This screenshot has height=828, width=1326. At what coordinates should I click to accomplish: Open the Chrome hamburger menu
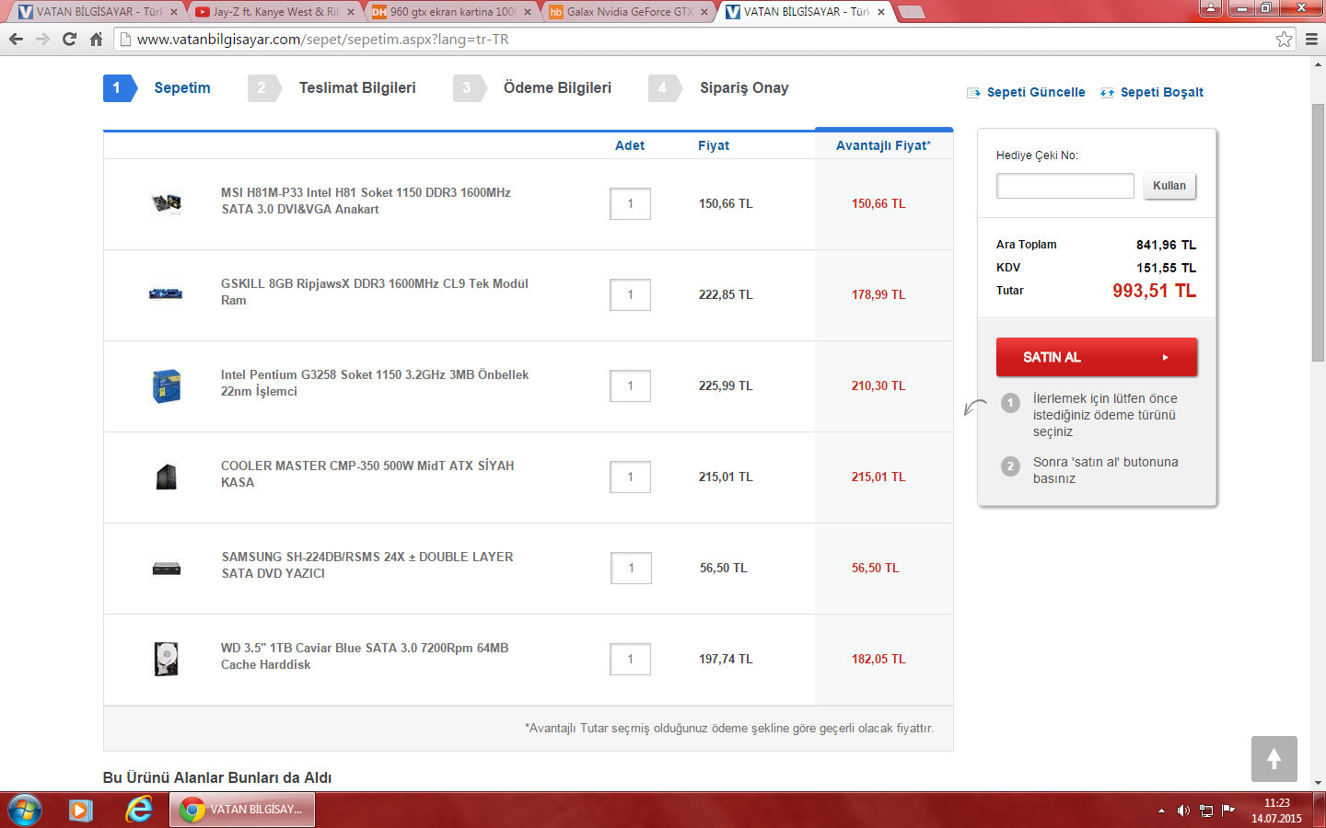(1311, 39)
